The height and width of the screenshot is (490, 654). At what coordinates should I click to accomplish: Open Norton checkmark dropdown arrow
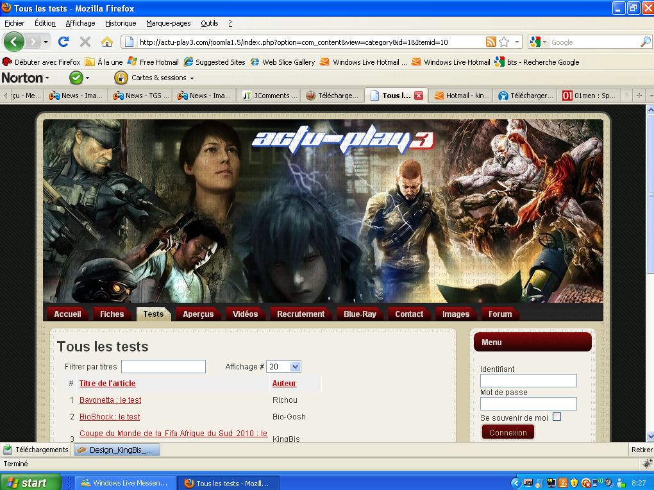coord(87,78)
